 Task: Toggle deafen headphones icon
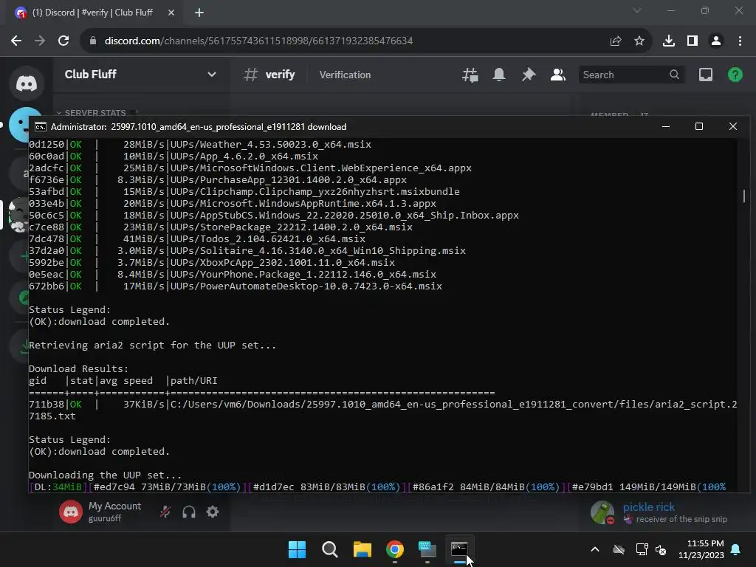pos(189,512)
